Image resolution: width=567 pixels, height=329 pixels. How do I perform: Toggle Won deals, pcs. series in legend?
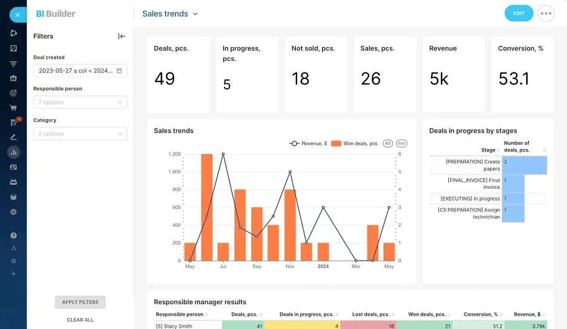tap(354, 143)
